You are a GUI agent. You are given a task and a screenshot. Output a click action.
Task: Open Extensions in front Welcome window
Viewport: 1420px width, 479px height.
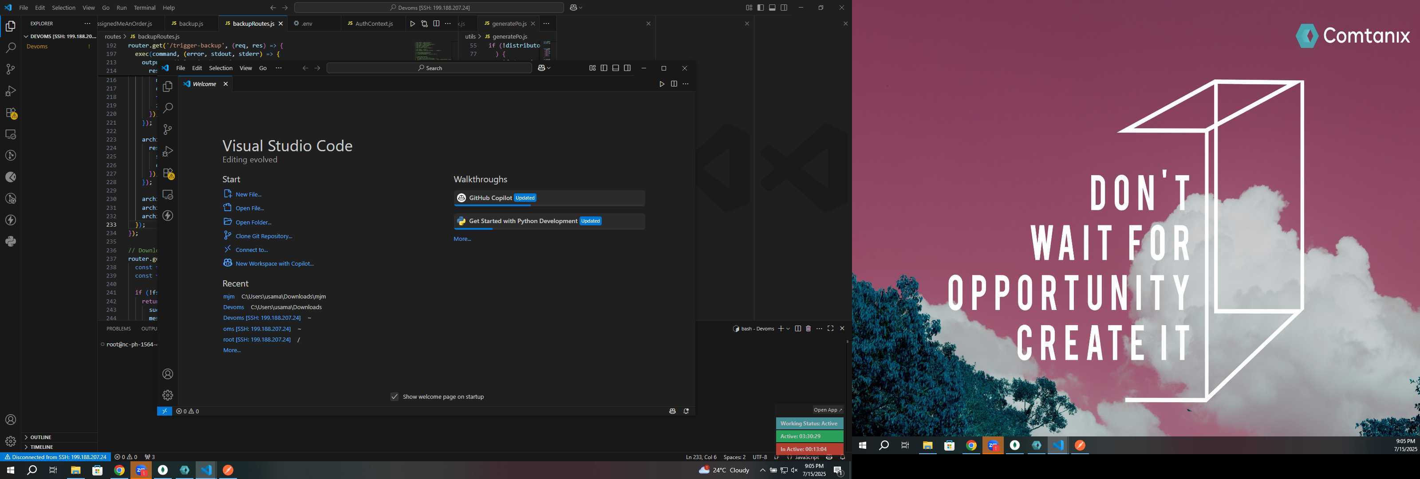[x=168, y=173]
